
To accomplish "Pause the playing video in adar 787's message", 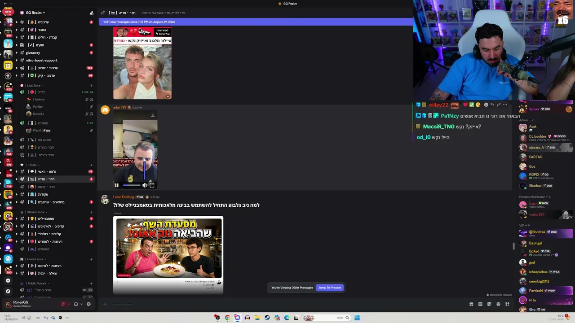I will [x=117, y=185].
